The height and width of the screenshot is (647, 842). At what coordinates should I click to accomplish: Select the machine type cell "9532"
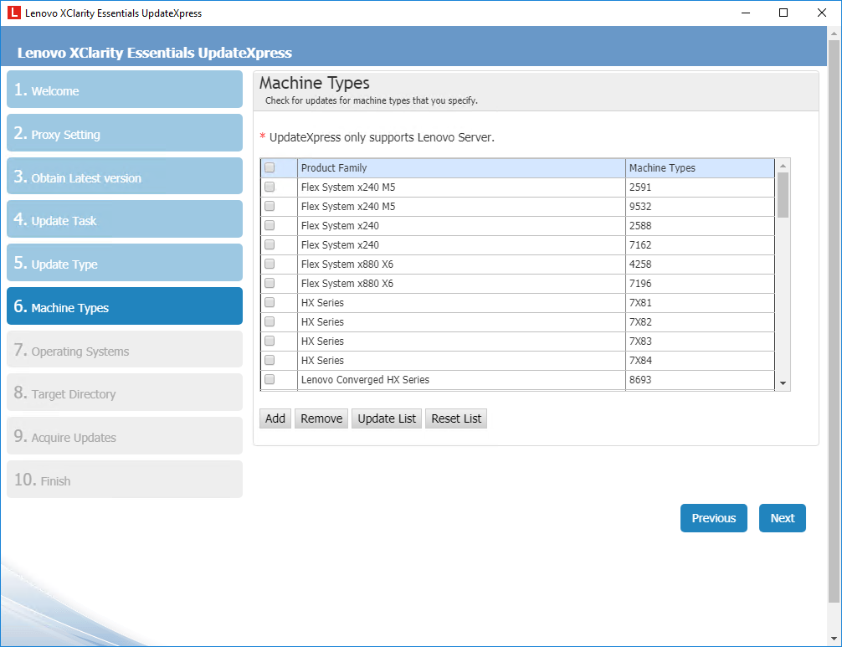tap(701, 207)
